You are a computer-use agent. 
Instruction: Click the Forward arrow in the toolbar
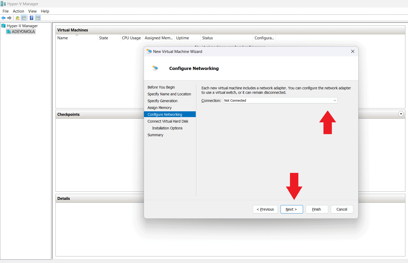9,18
